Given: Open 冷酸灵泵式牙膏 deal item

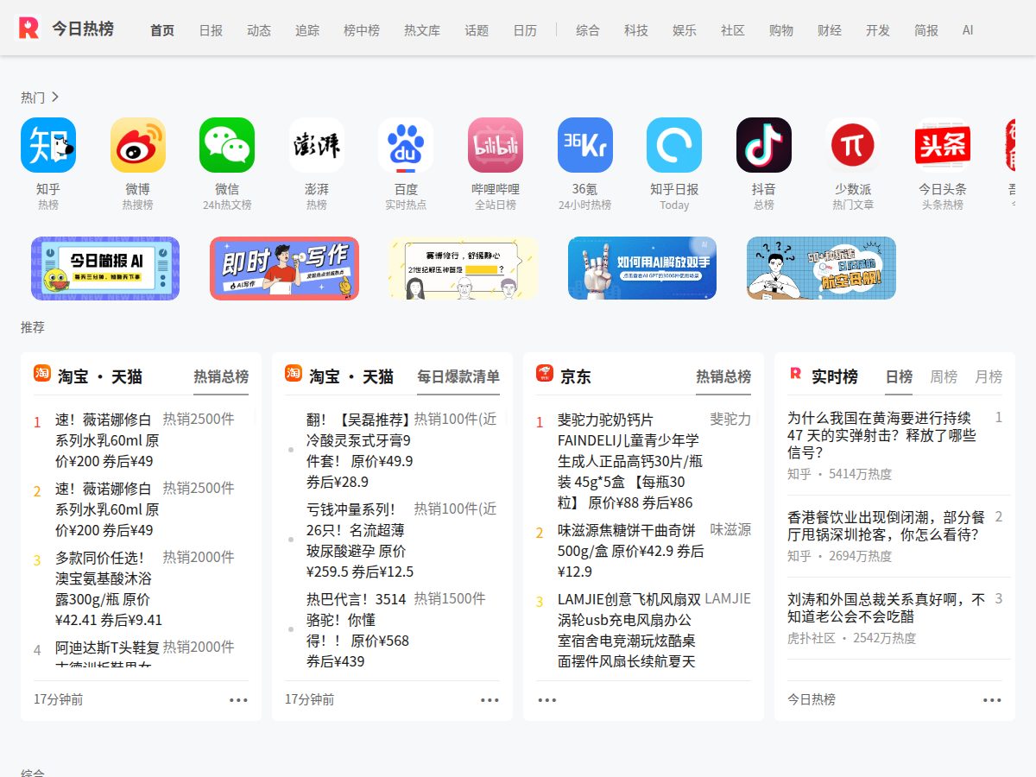Looking at the screenshot, I should pyautogui.click(x=360, y=451).
